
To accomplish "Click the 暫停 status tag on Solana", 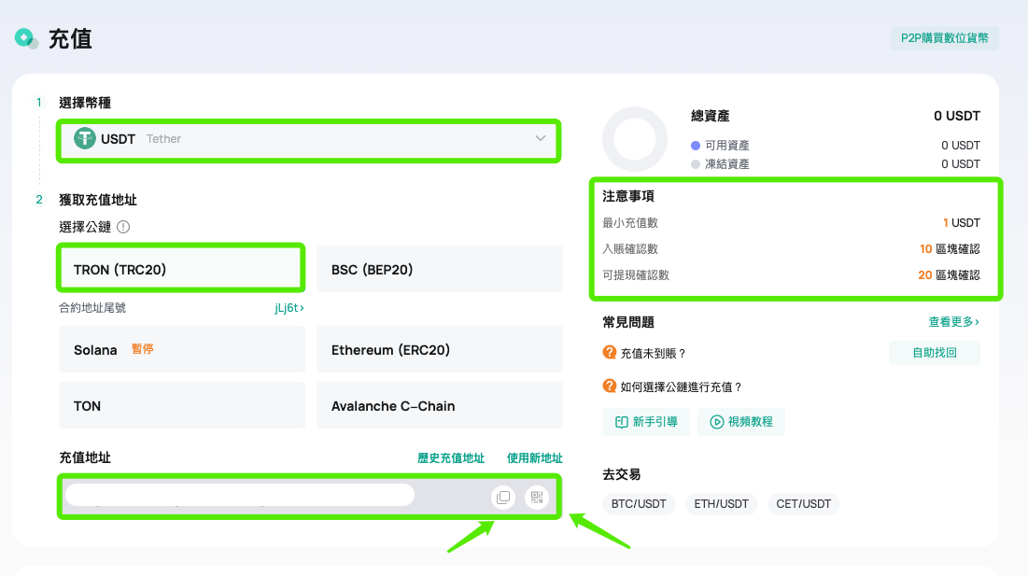I will 142,348.
